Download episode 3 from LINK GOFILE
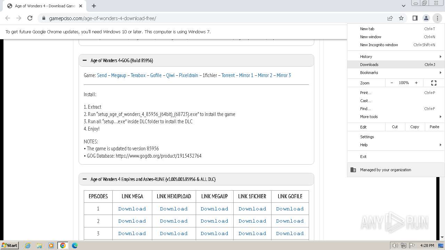The height and width of the screenshot is (250, 445). pos(290,233)
